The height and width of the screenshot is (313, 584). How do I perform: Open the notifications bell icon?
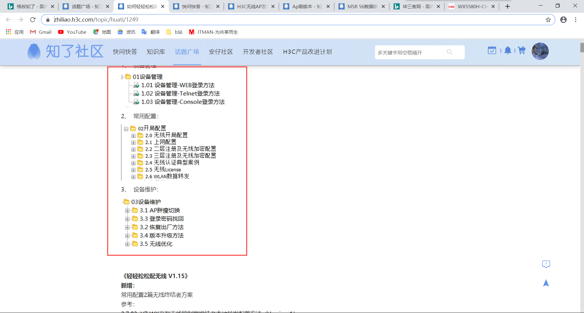(x=508, y=50)
